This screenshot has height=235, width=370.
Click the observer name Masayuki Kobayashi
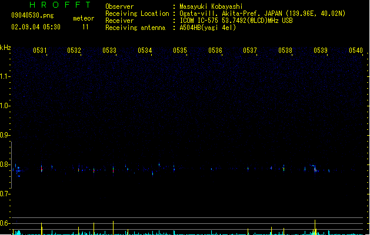point(211,6)
